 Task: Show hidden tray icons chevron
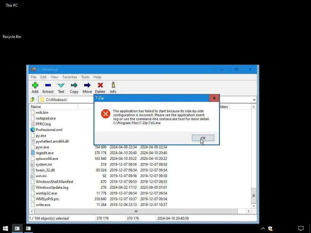pos(263,228)
